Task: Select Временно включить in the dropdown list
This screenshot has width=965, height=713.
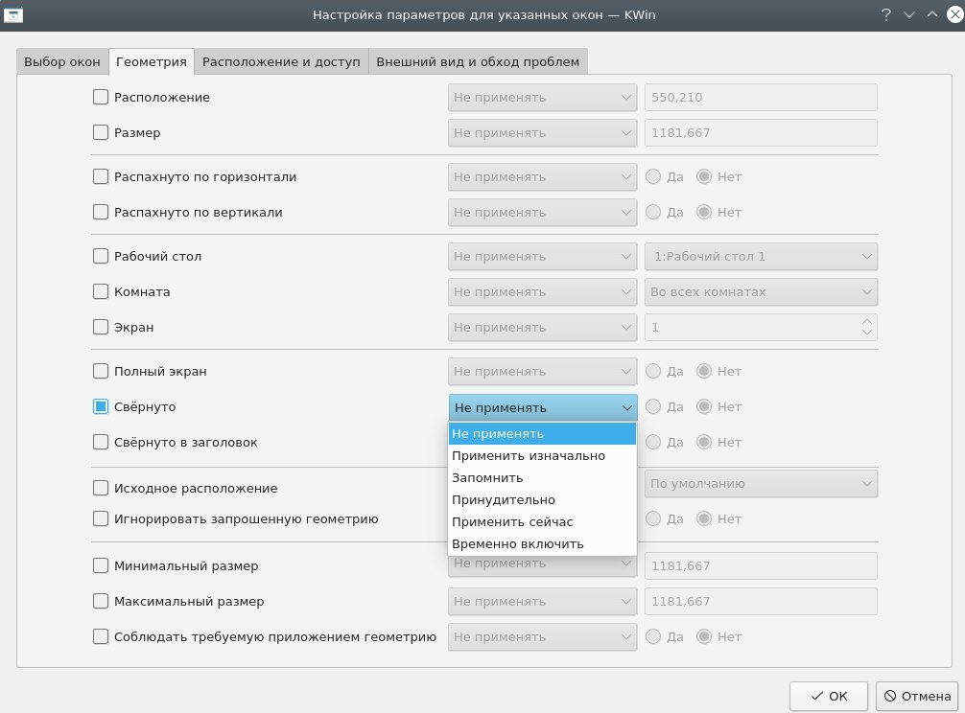Action: (542, 544)
